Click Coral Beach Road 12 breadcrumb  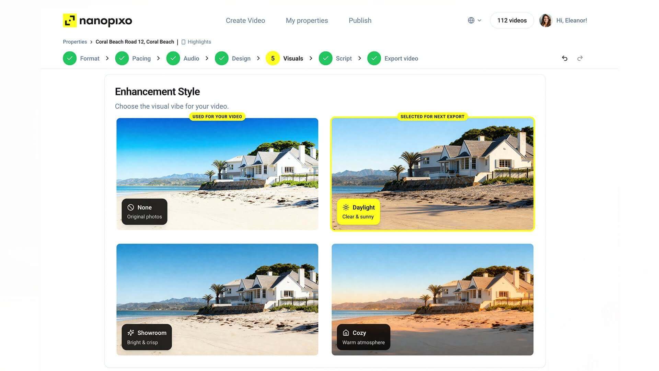pyautogui.click(x=135, y=42)
